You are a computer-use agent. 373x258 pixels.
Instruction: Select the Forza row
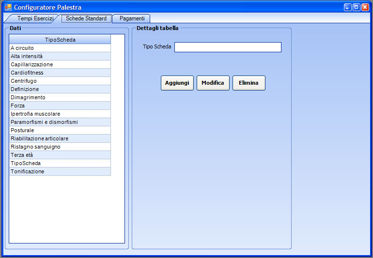pyautogui.click(x=60, y=106)
